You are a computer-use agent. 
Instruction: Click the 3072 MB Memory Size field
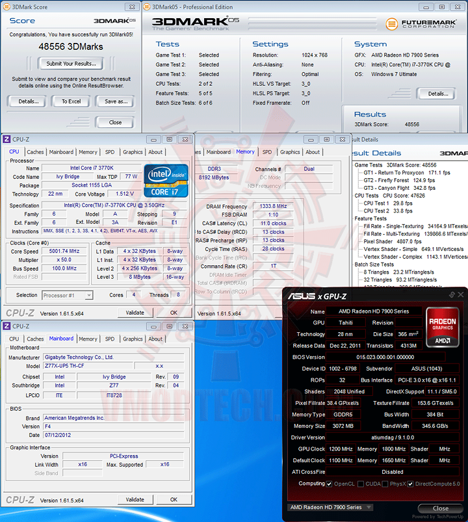(343, 426)
